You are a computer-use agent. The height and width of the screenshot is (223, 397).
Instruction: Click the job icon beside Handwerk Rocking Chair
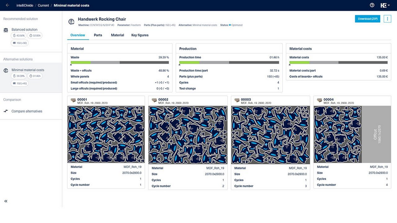71,21
